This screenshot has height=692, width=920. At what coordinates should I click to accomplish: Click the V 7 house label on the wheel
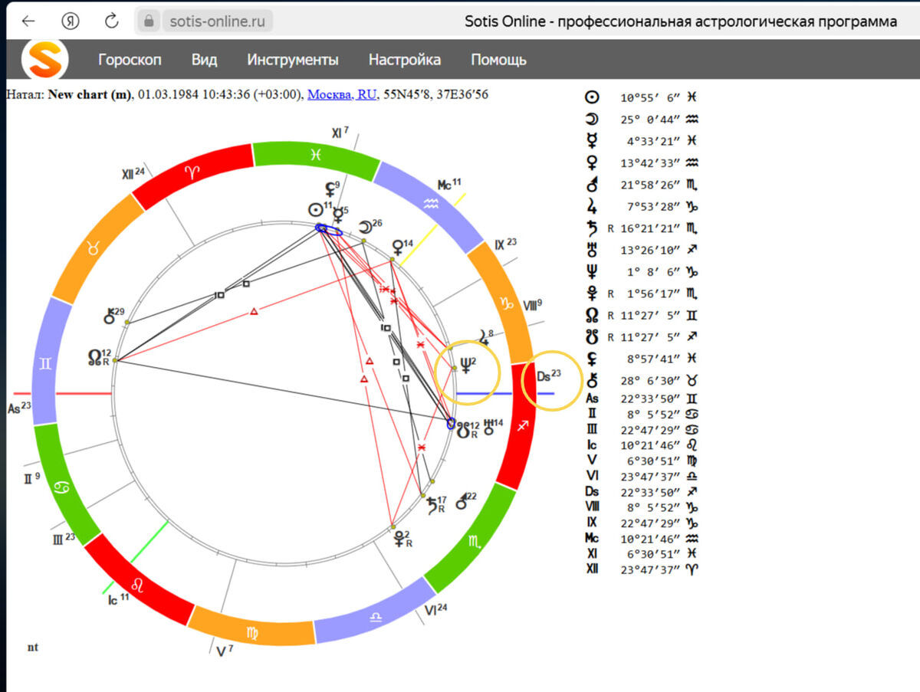tap(225, 651)
